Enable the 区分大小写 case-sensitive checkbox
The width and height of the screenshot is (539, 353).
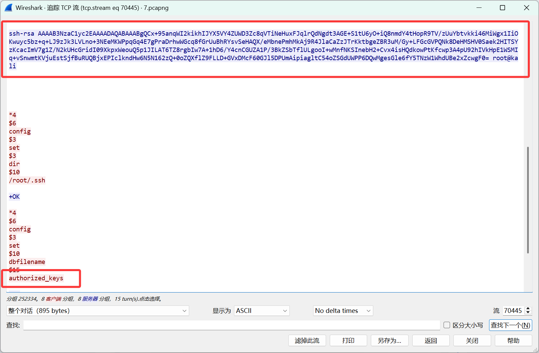click(447, 325)
